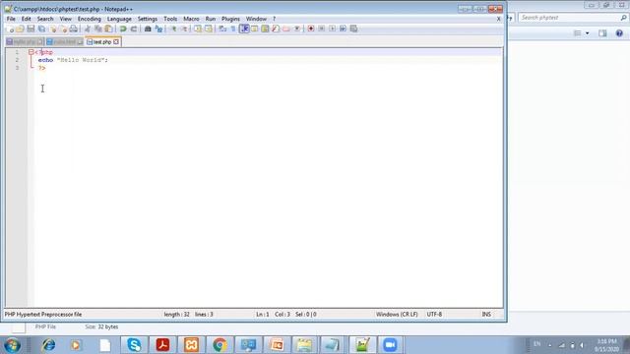
Task: Open the Macro menu
Action: [191, 19]
